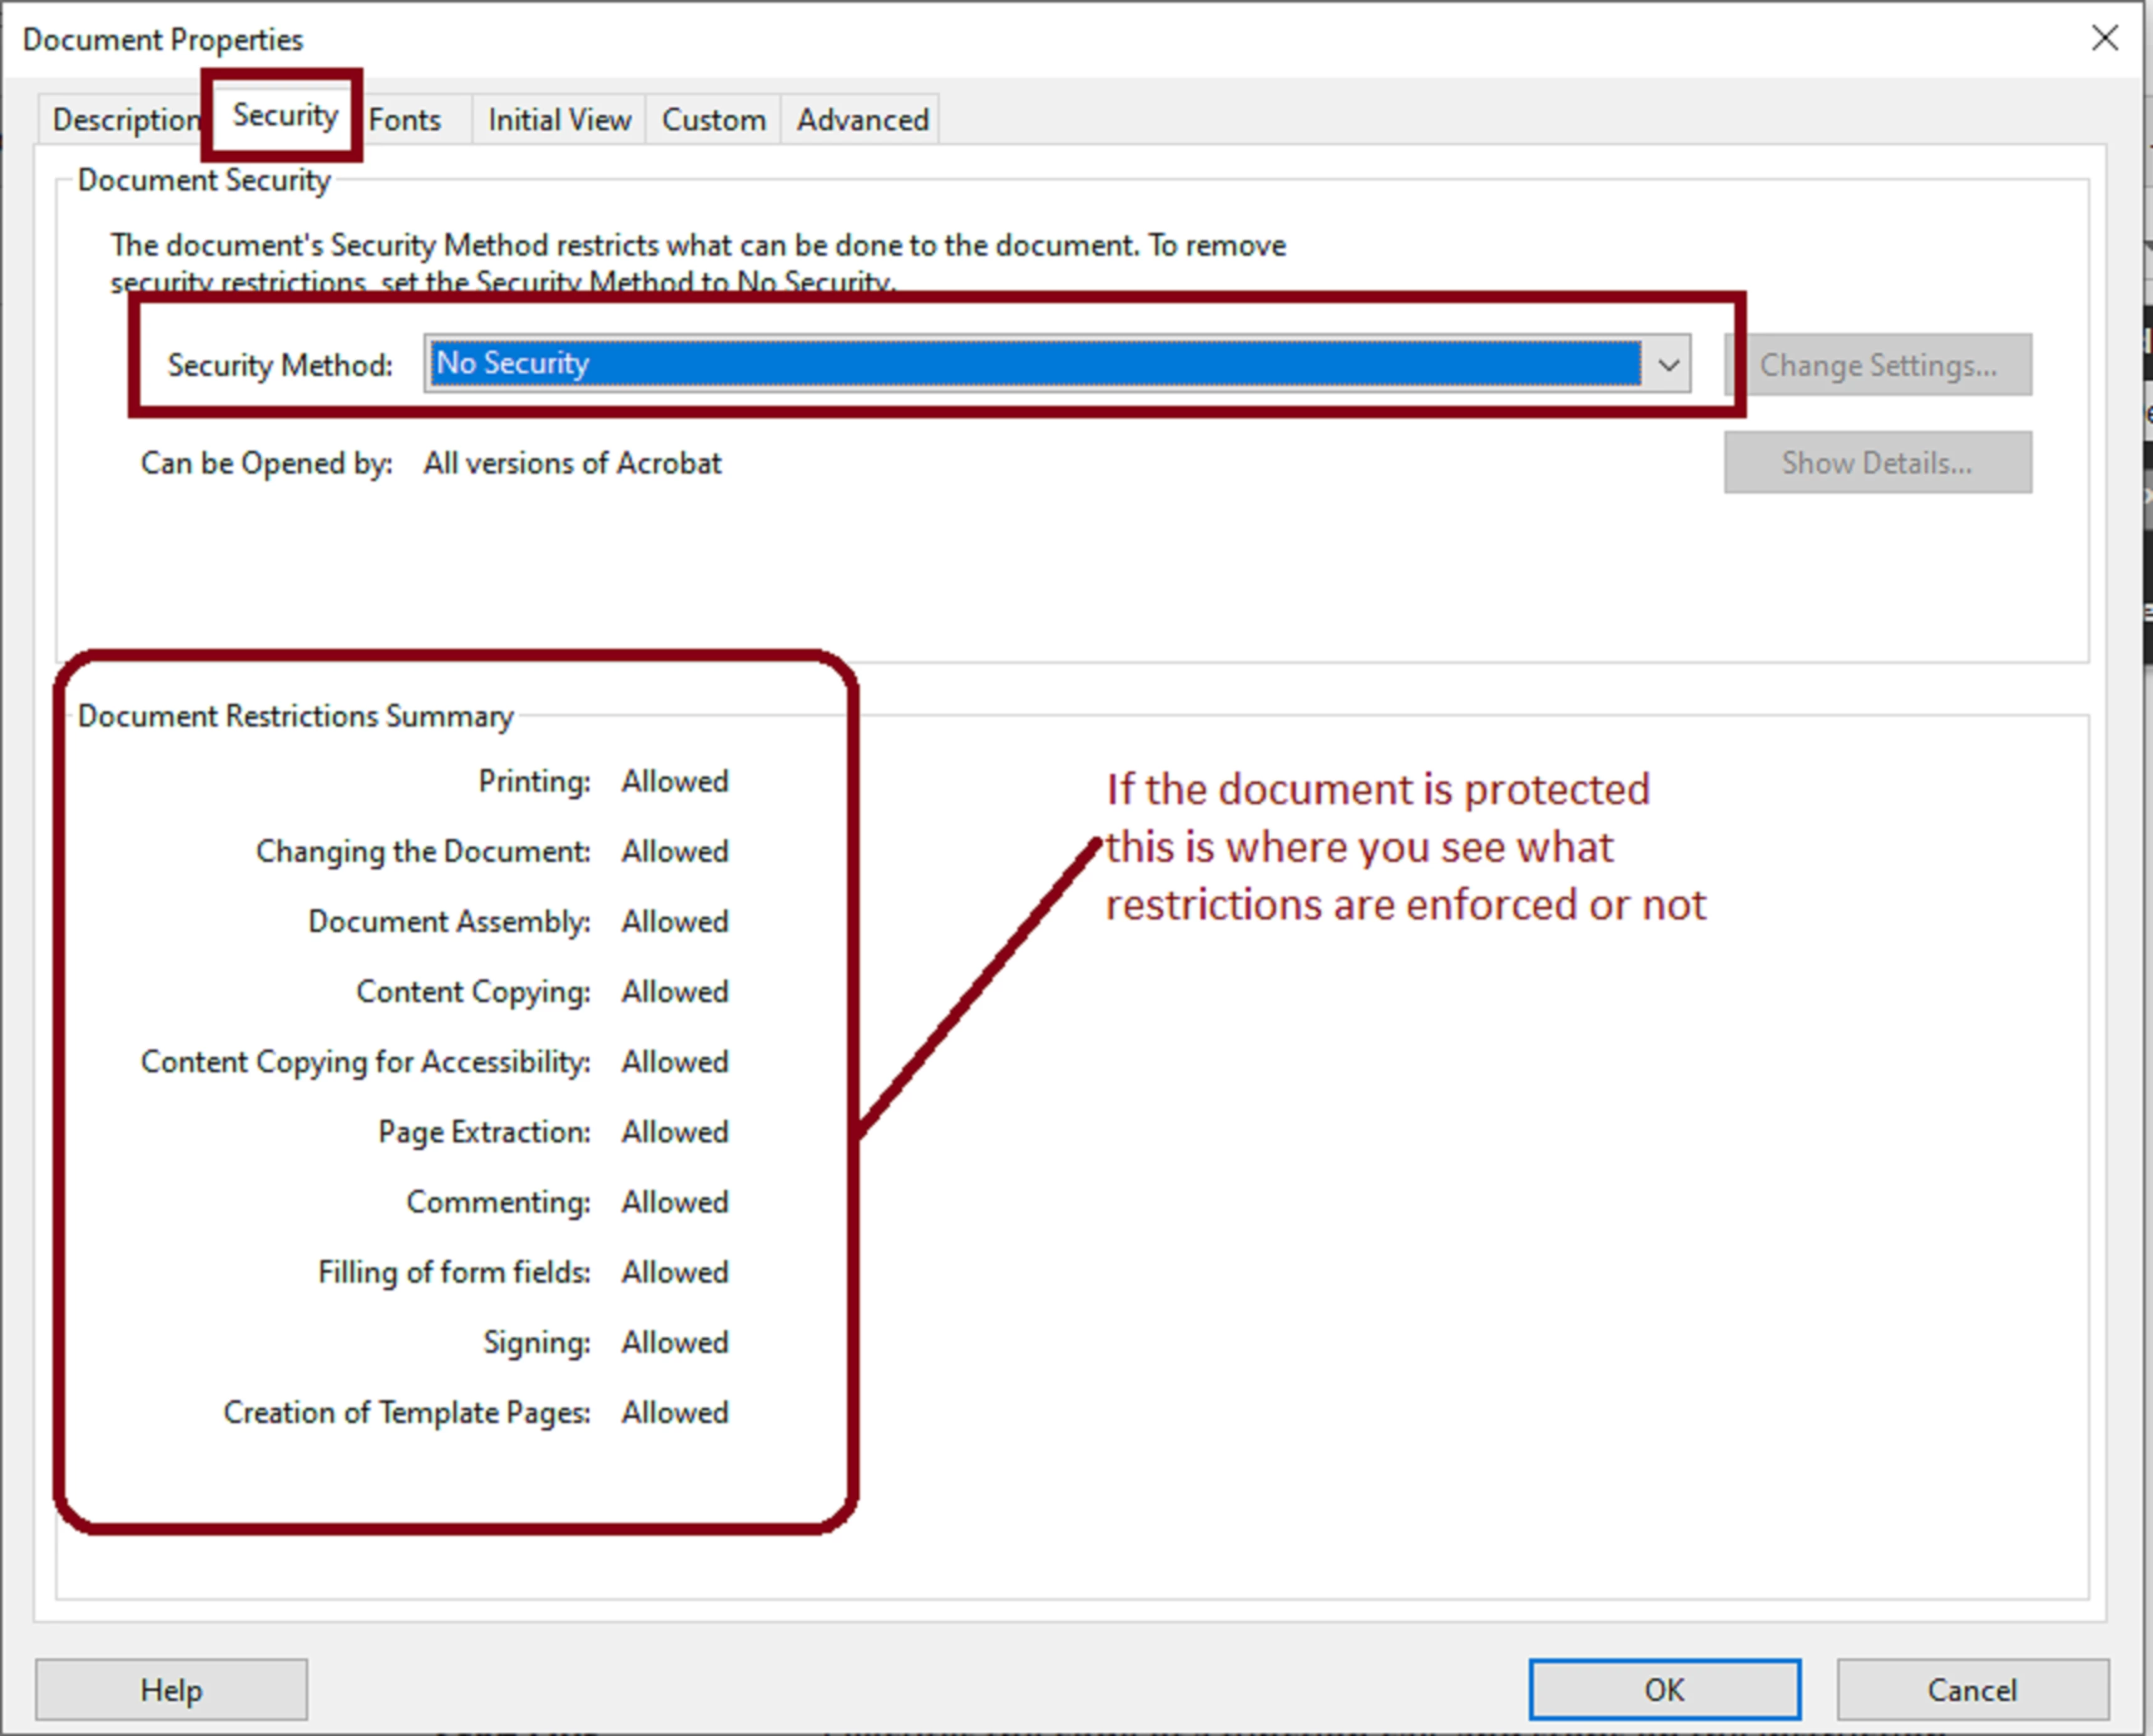Click the Signing Allowed value
2153x1736 pixels.
(674, 1342)
